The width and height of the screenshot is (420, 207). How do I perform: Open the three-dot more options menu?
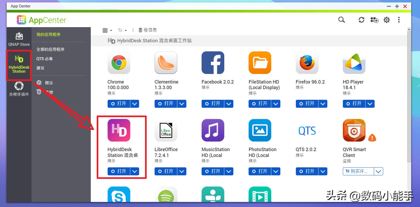(399, 20)
